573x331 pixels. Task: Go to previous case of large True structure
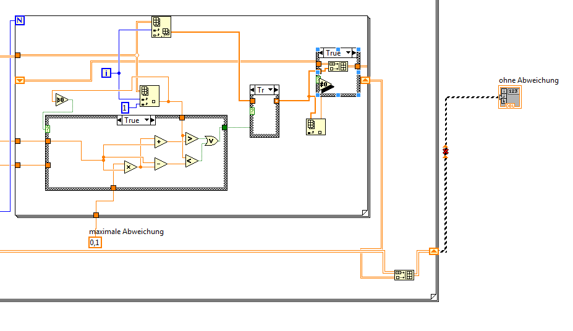point(119,120)
